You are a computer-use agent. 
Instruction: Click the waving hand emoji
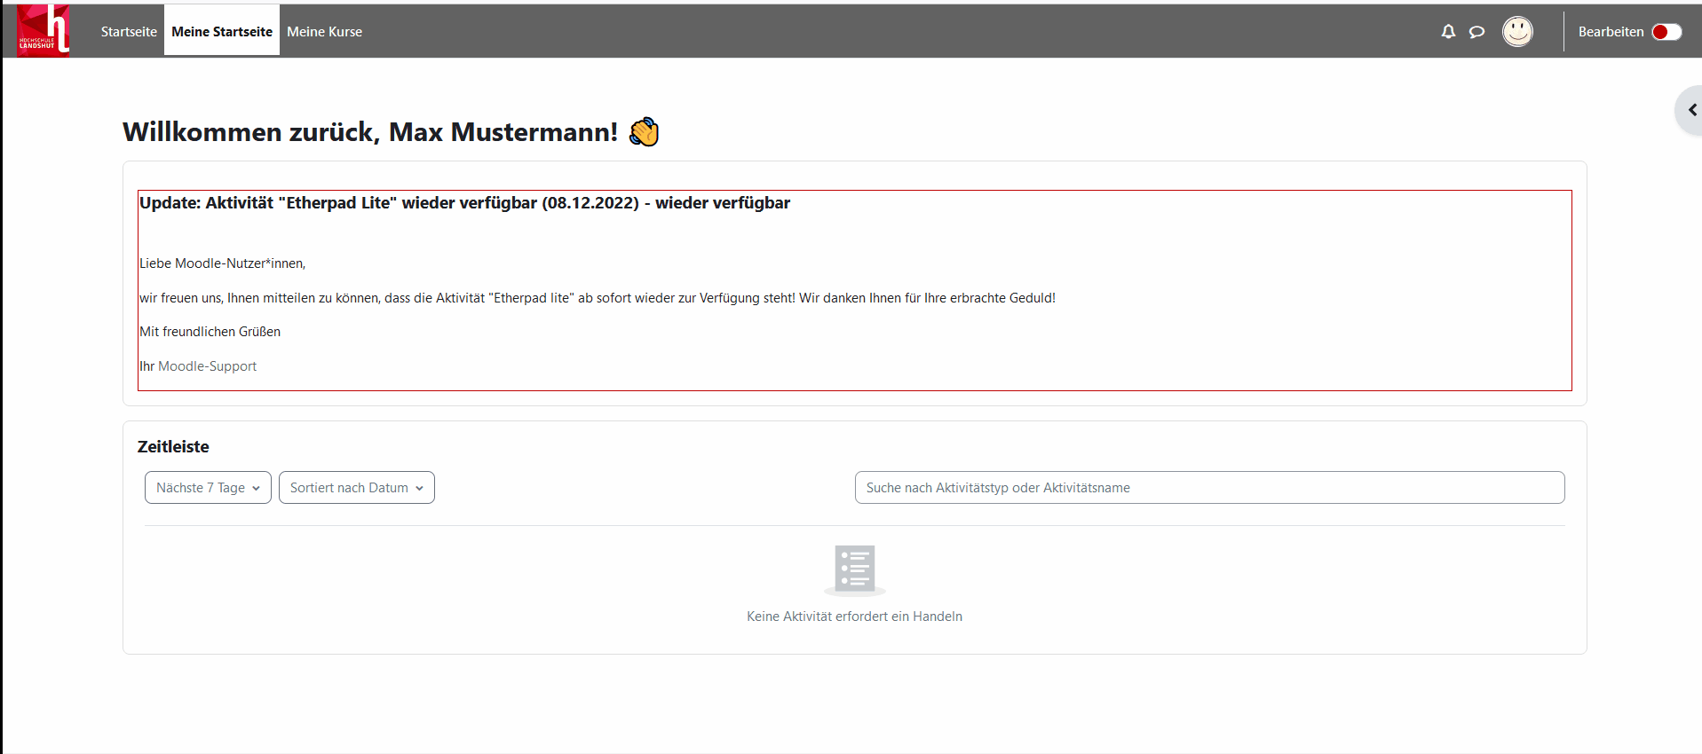[x=644, y=132]
